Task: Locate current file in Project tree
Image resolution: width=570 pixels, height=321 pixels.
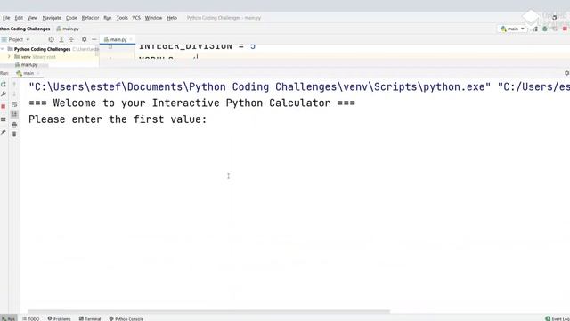Action: [x=51, y=39]
